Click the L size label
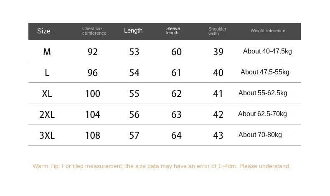Image resolution: width=330 pixels, height=196 pixels. pos(47,73)
